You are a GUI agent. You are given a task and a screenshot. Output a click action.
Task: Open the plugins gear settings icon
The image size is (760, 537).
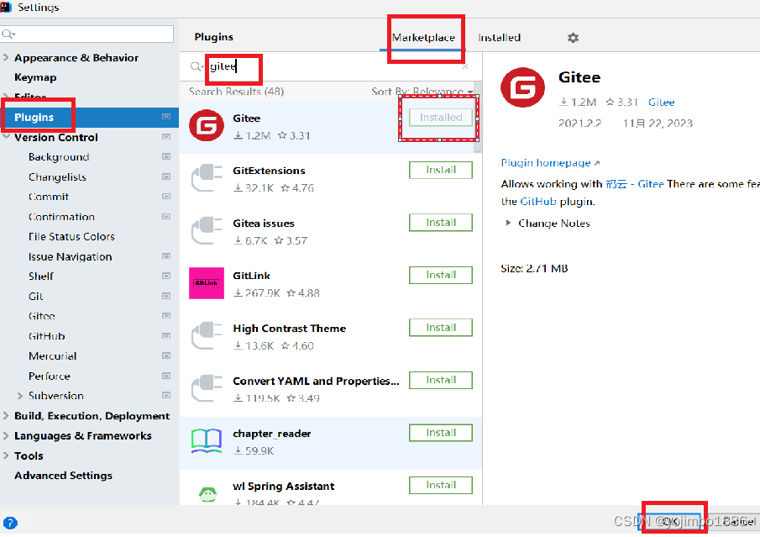pos(573,38)
